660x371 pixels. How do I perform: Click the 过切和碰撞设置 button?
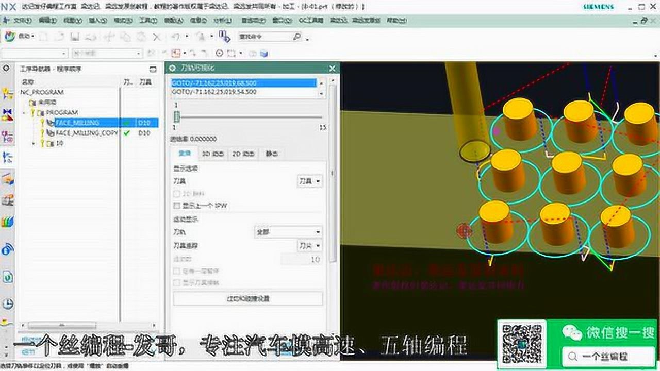pyautogui.click(x=247, y=298)
